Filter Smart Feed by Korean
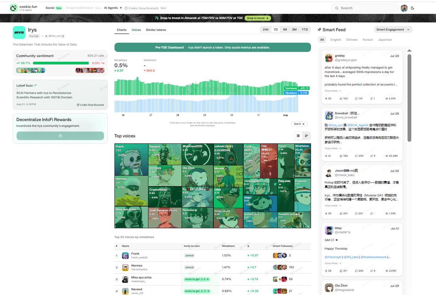The height and width of the screenshot is (295, 436). [368, 40]
